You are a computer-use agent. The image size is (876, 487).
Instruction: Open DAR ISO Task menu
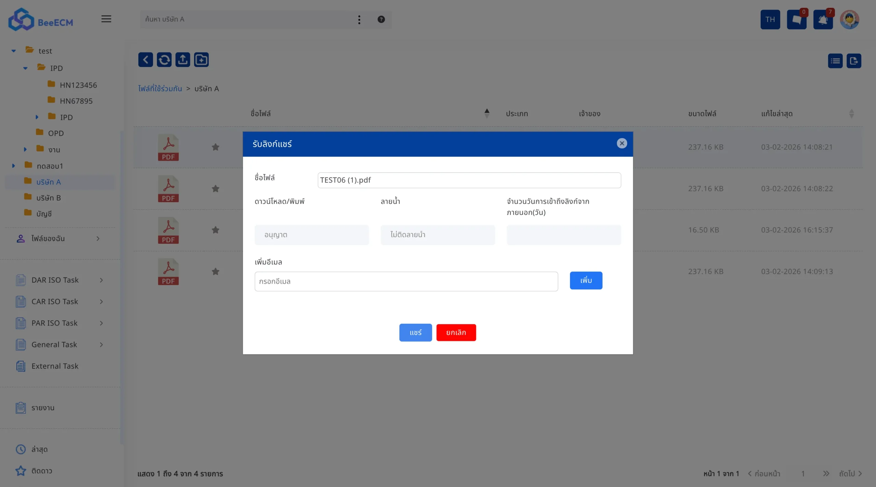pyautogui.click(x=55, y=280)
